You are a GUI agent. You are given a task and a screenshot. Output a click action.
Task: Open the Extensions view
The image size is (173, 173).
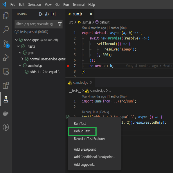click(x=6, y=85)
